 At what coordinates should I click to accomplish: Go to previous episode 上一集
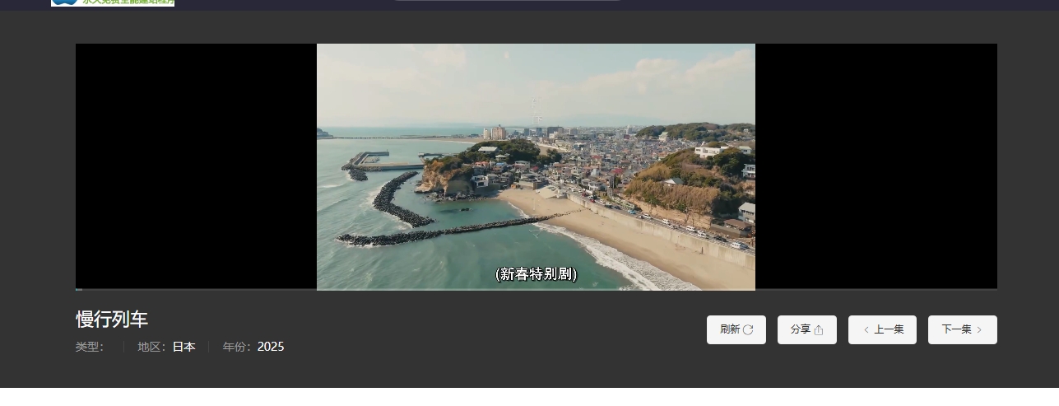(882, 329)
